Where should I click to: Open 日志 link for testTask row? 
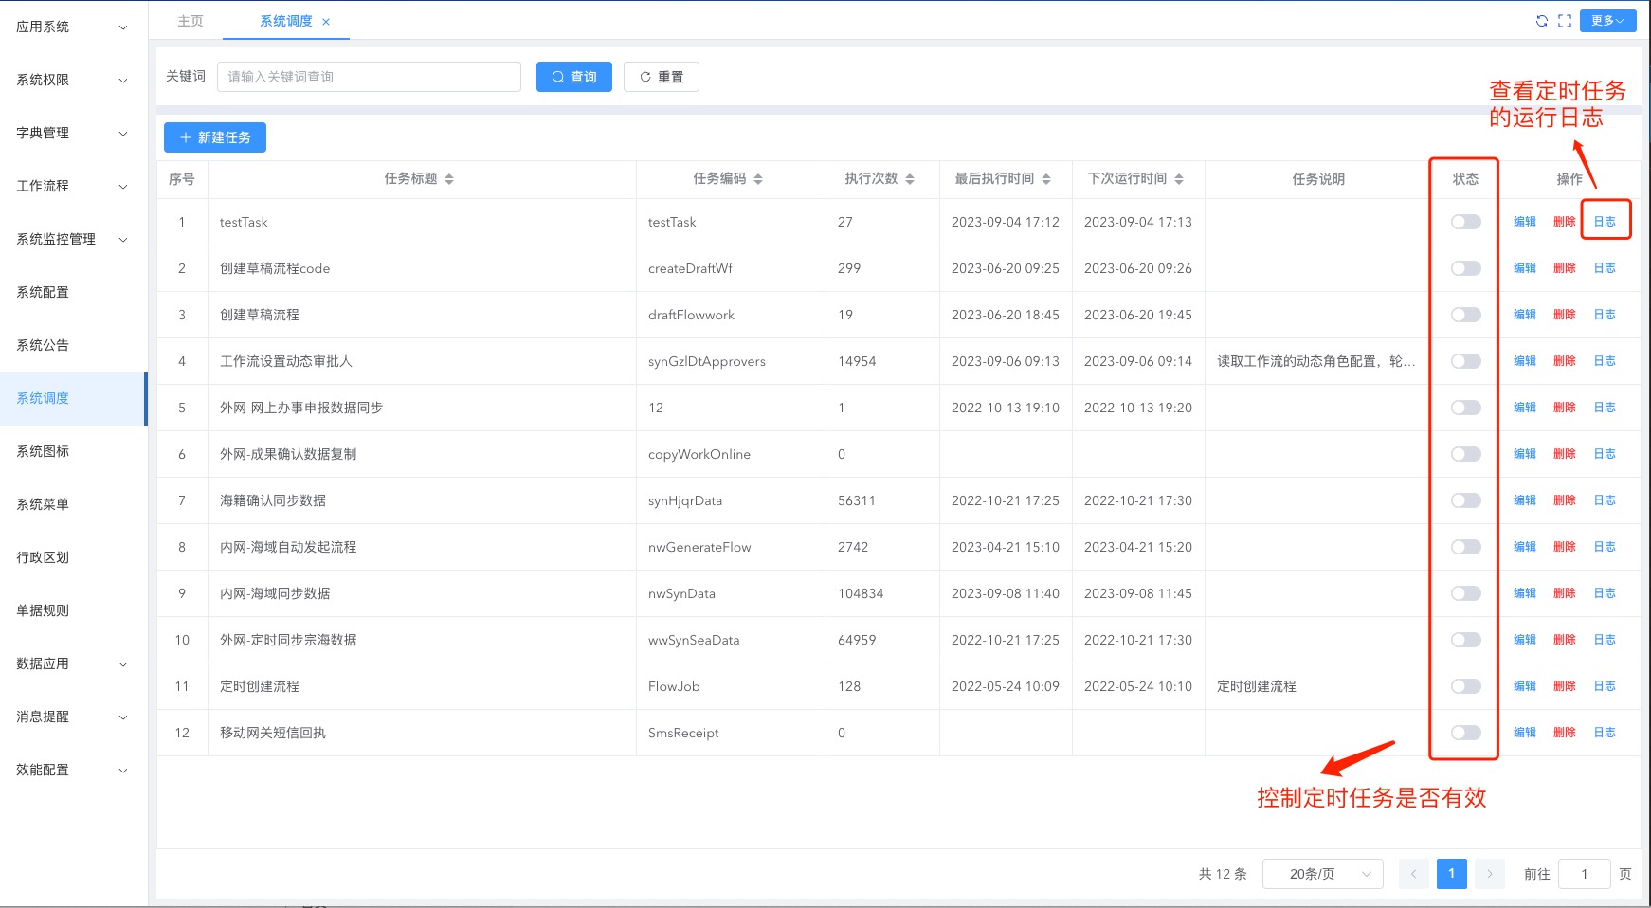pos(1605,222)
